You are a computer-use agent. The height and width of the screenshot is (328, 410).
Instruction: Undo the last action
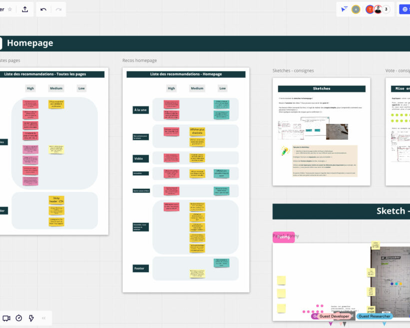pos(43,9)
